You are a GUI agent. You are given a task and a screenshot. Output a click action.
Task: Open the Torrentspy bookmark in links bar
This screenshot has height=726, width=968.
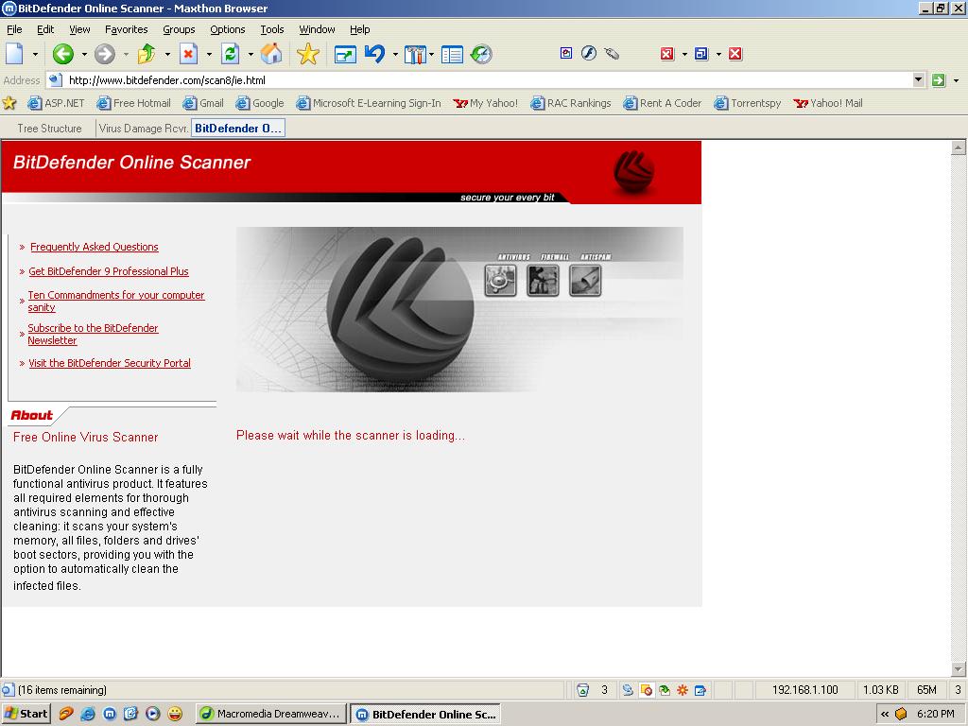pos(748,103)
